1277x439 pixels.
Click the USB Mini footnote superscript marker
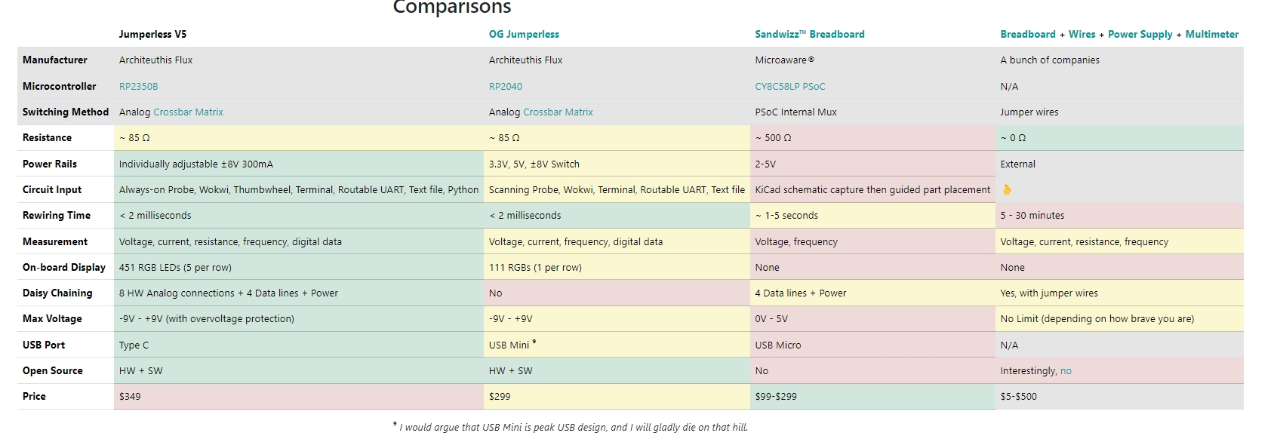534,342
